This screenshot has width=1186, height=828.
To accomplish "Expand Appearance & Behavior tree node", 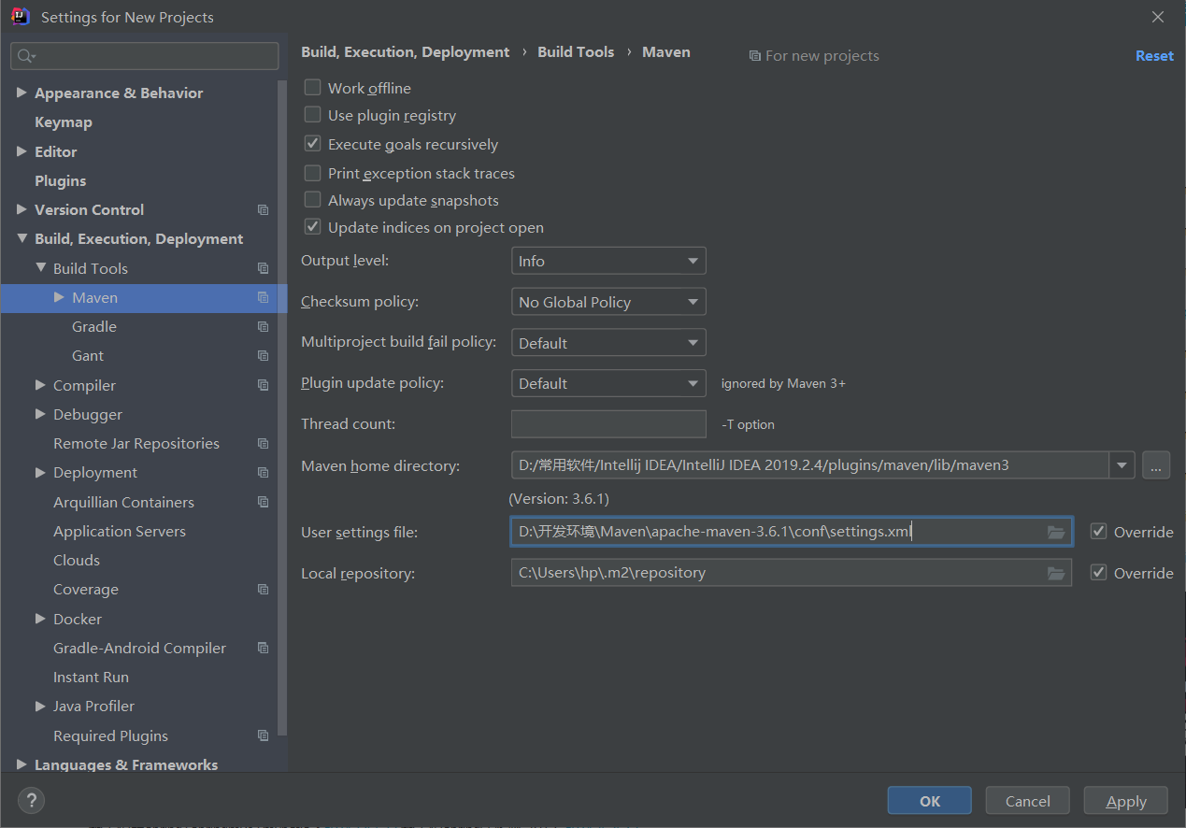I will 21,93.
